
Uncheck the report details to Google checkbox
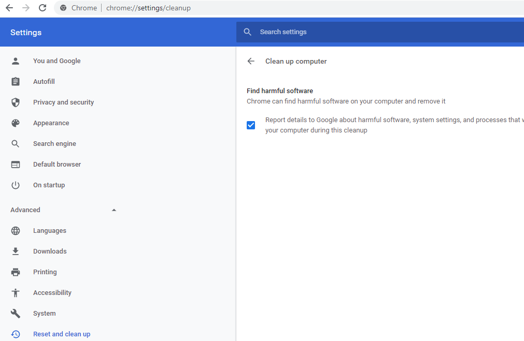coord(251,125)
